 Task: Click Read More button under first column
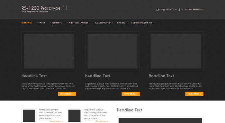coord(67,94)
